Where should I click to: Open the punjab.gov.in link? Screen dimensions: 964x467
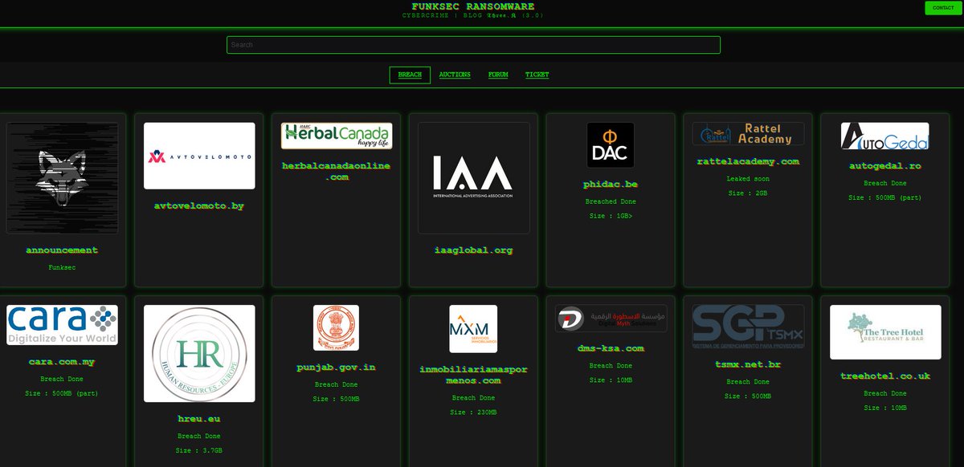click(337, 368)
